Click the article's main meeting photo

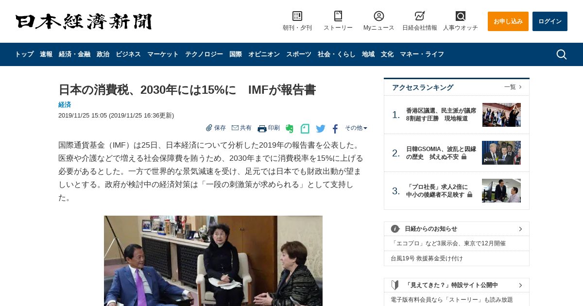(x=213, y=261)
